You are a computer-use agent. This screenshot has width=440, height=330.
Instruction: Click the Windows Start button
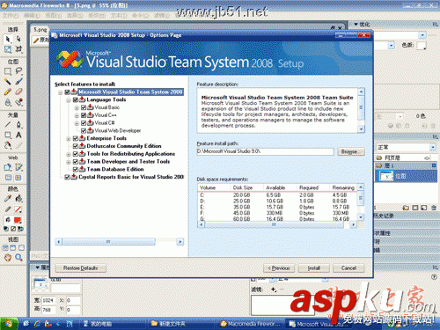point(9,324)
